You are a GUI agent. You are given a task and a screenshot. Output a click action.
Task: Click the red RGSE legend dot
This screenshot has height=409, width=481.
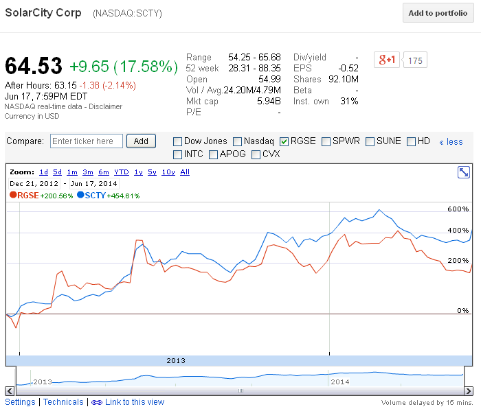(x=13, y=195)
